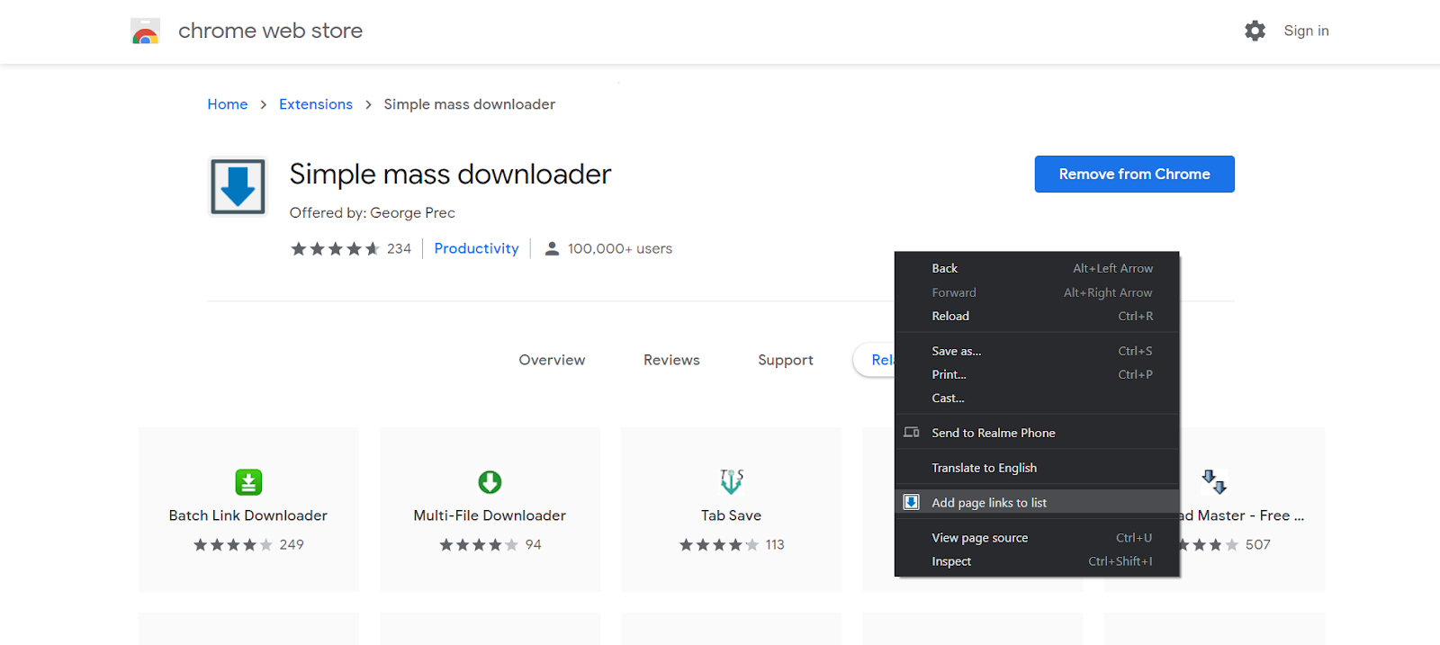Screen dimensions: 1440x645
Task: Click the download arrows icon above 'Master - Free'
Action: [x=1214, y=481]
